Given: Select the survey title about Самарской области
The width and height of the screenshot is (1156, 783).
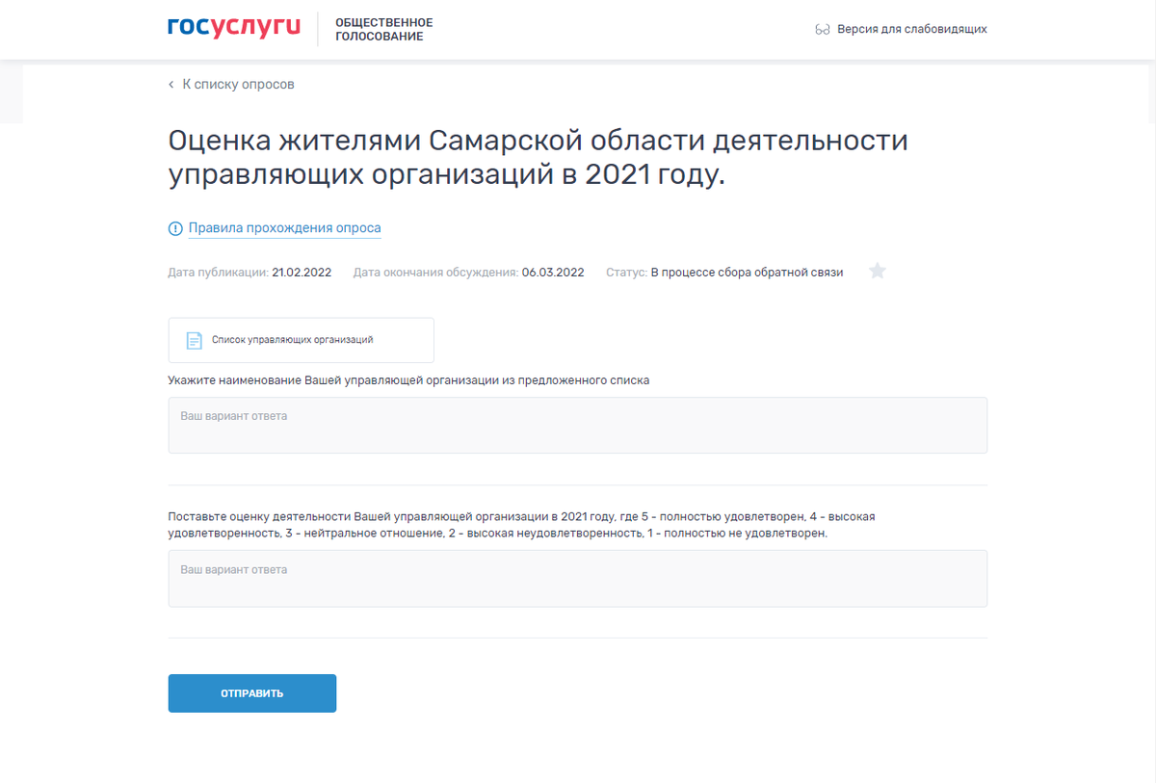Looking at the screenshot, I should 539,158.
